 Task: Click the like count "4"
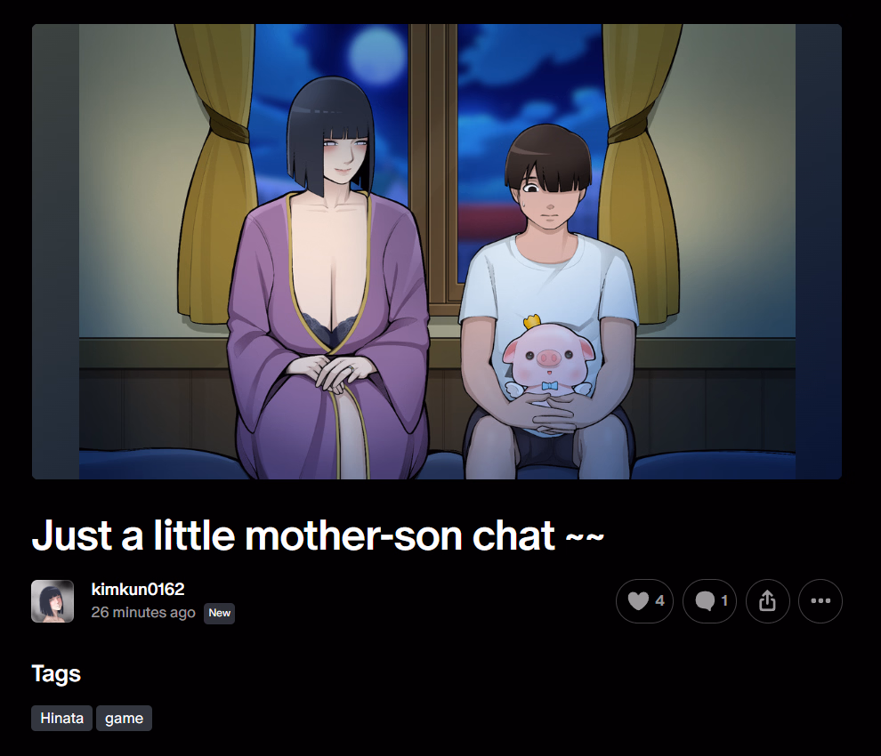coord(659,600)
